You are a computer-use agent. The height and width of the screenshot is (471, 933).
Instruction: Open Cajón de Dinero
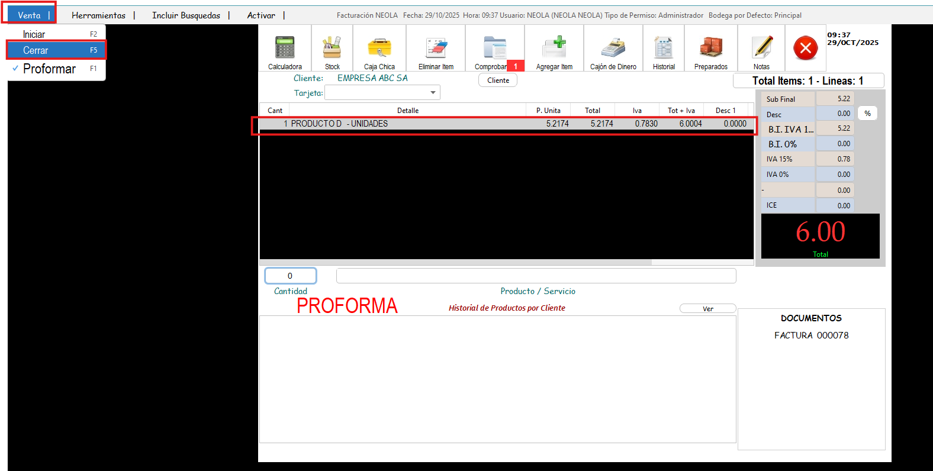pyautogui.click(x=613, y=49)
